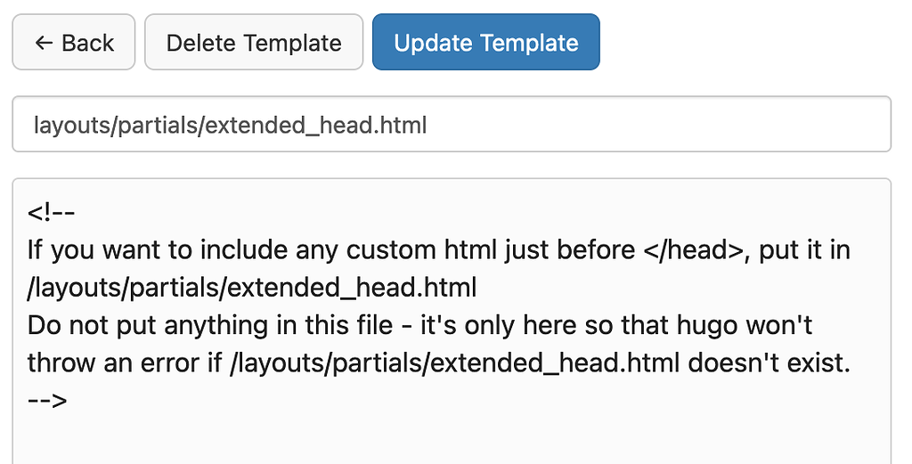The height and width of the screenshot is (464, 912).
Task: Click the left arrow icon on Back
Action: [44, 43]
